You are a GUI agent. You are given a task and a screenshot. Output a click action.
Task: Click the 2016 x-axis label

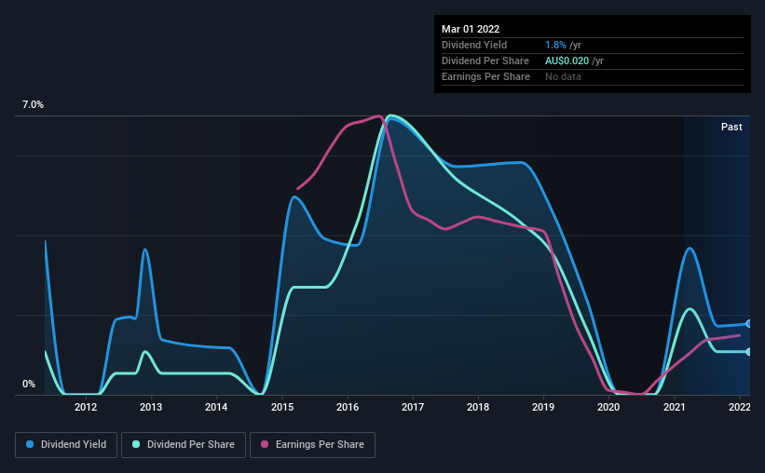click(x=348, y=407)
